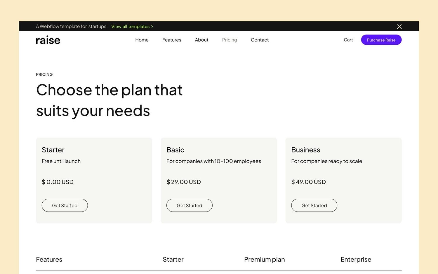Screen dimensions: 438x274
Task: Open the Contact page
Action: coord(259,40)
